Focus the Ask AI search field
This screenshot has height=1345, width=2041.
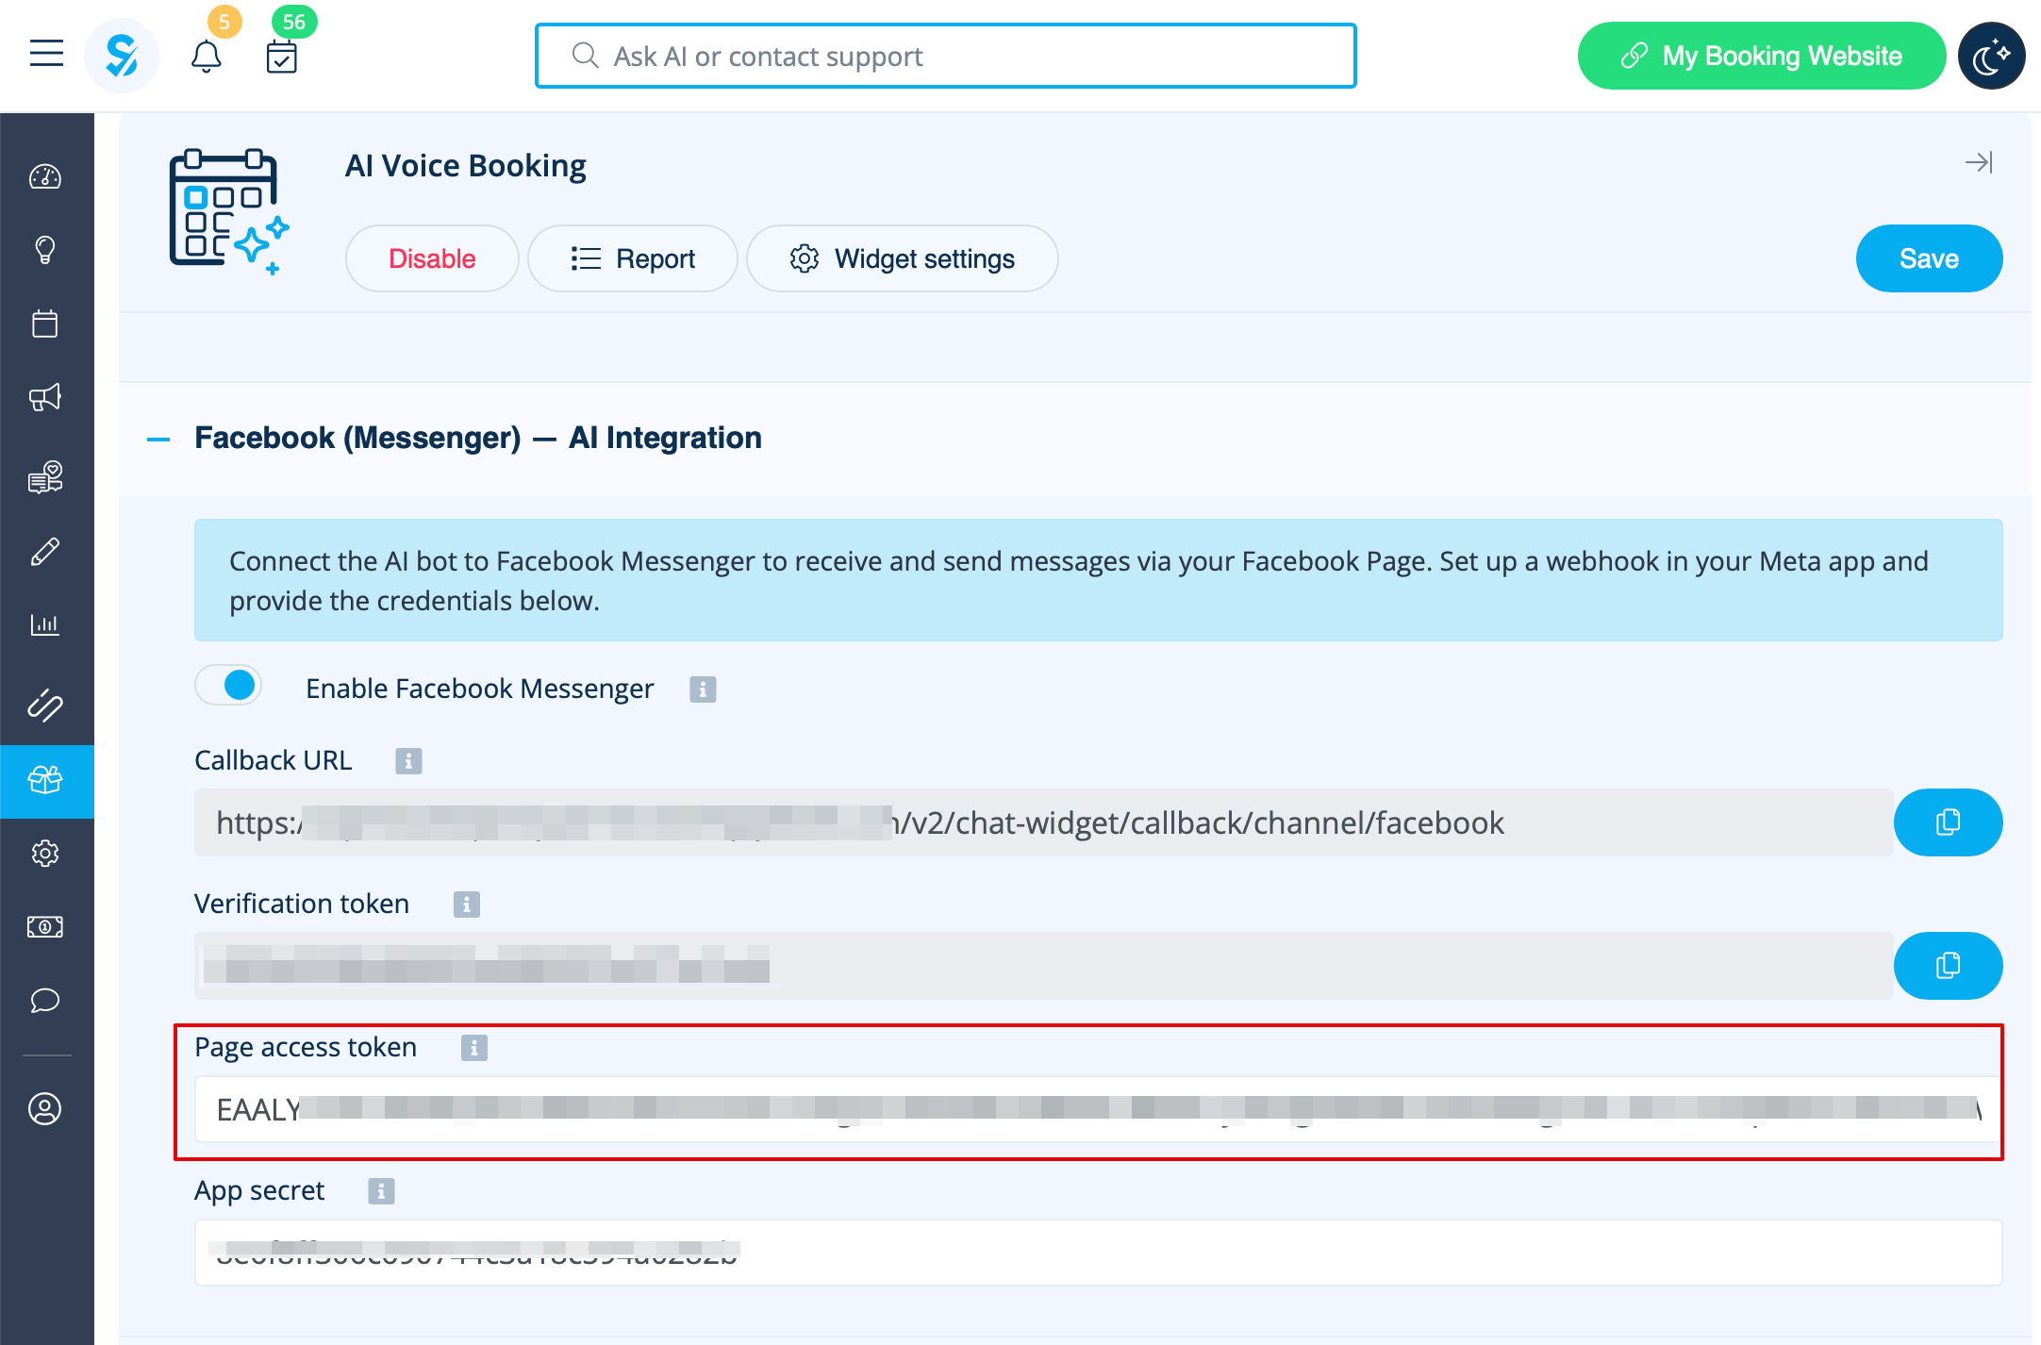point(945,57)
